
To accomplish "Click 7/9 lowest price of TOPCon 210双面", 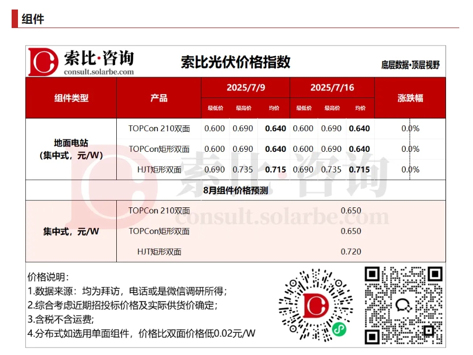I will coord(215,129).
